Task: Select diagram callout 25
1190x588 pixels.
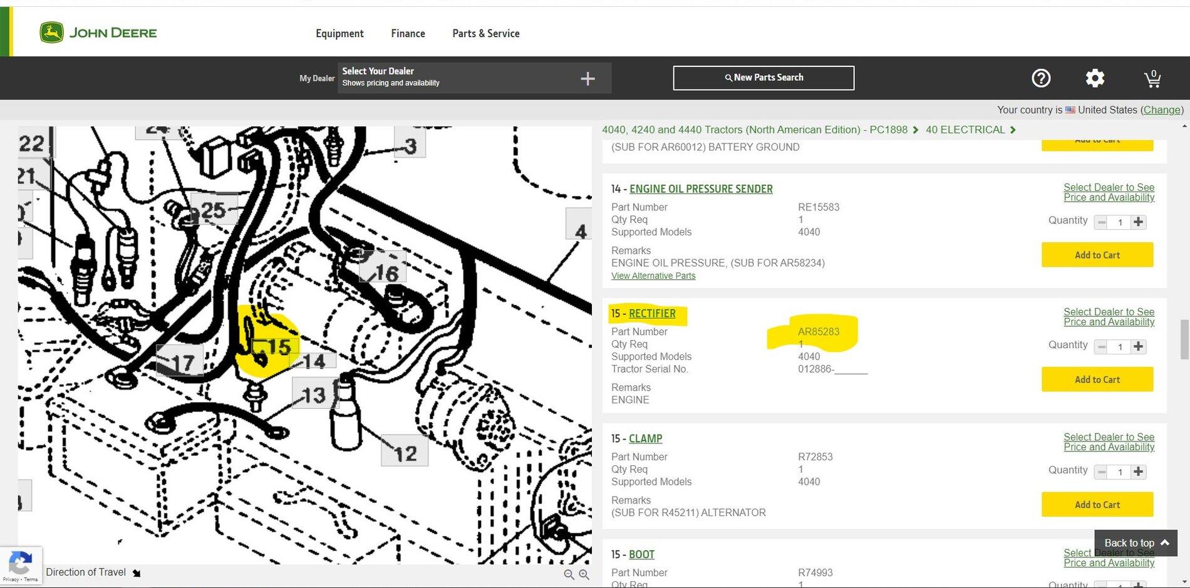Action: (214, 210)
